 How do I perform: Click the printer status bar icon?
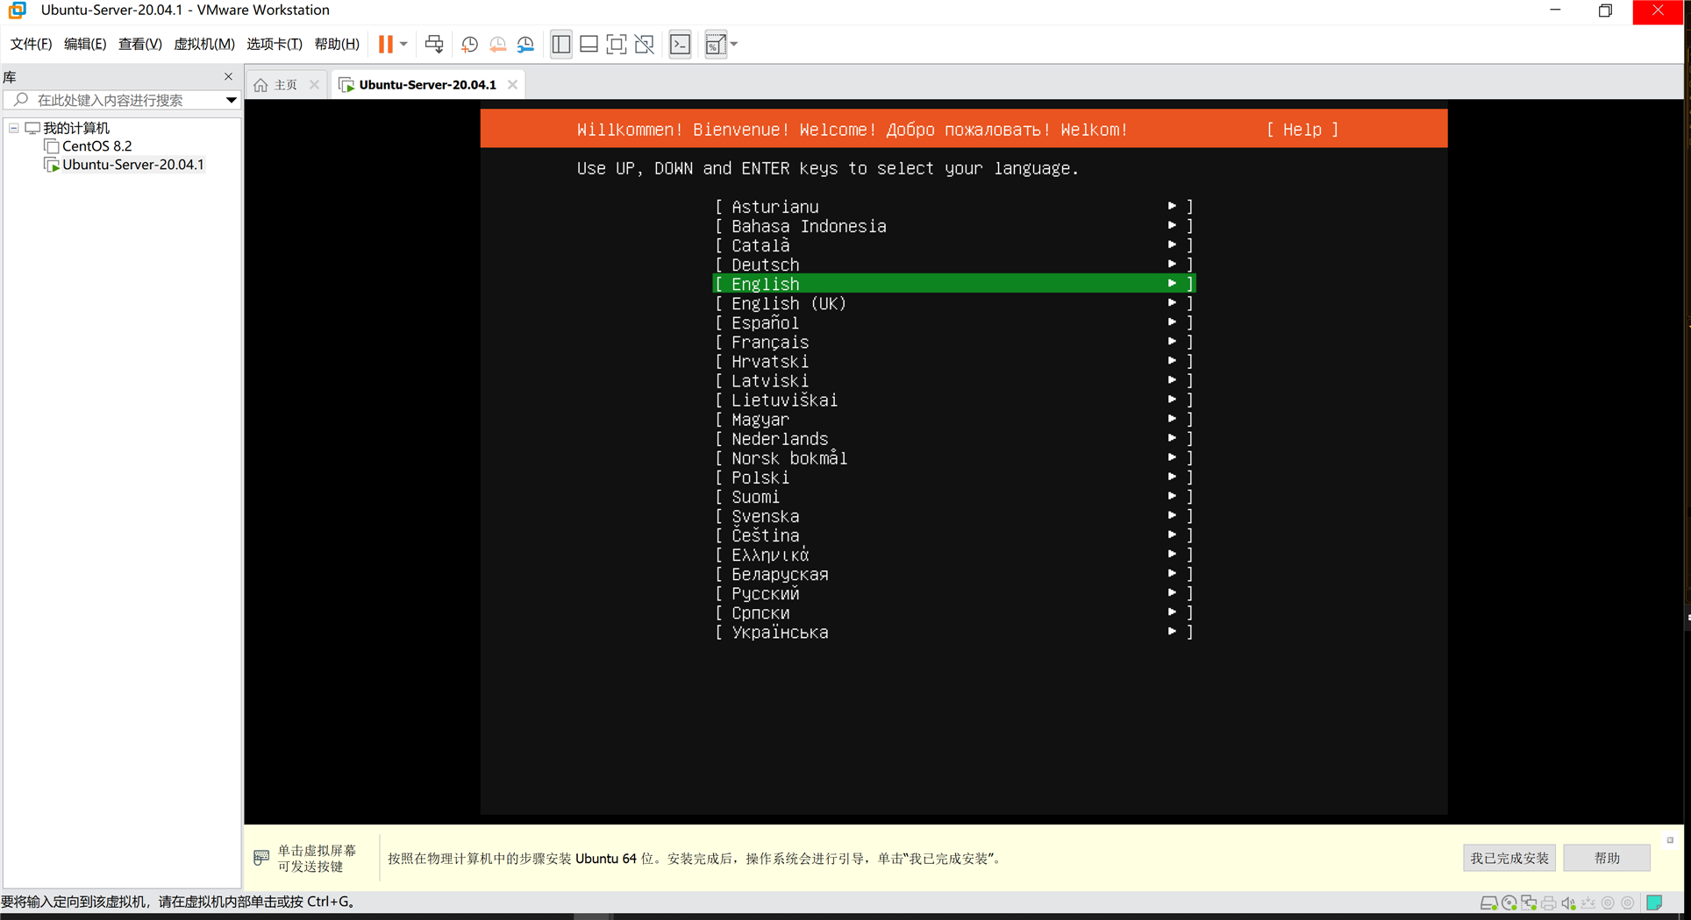coord(1549,902)
